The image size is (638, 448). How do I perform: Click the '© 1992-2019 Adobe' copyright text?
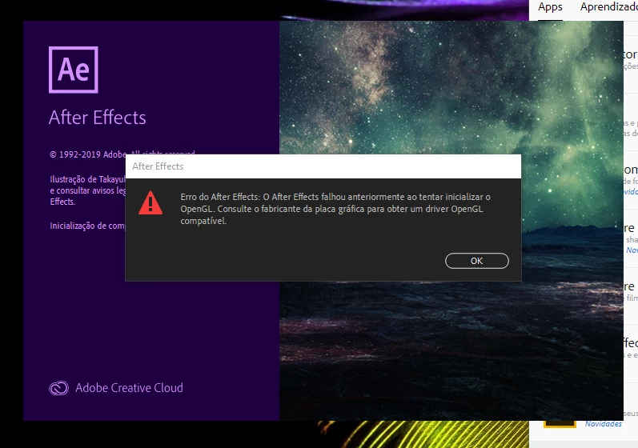point(87,154)
